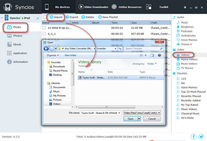Screen dimensions: 207x141
Task: Click the Import button
Action: (x=56, y=17)
